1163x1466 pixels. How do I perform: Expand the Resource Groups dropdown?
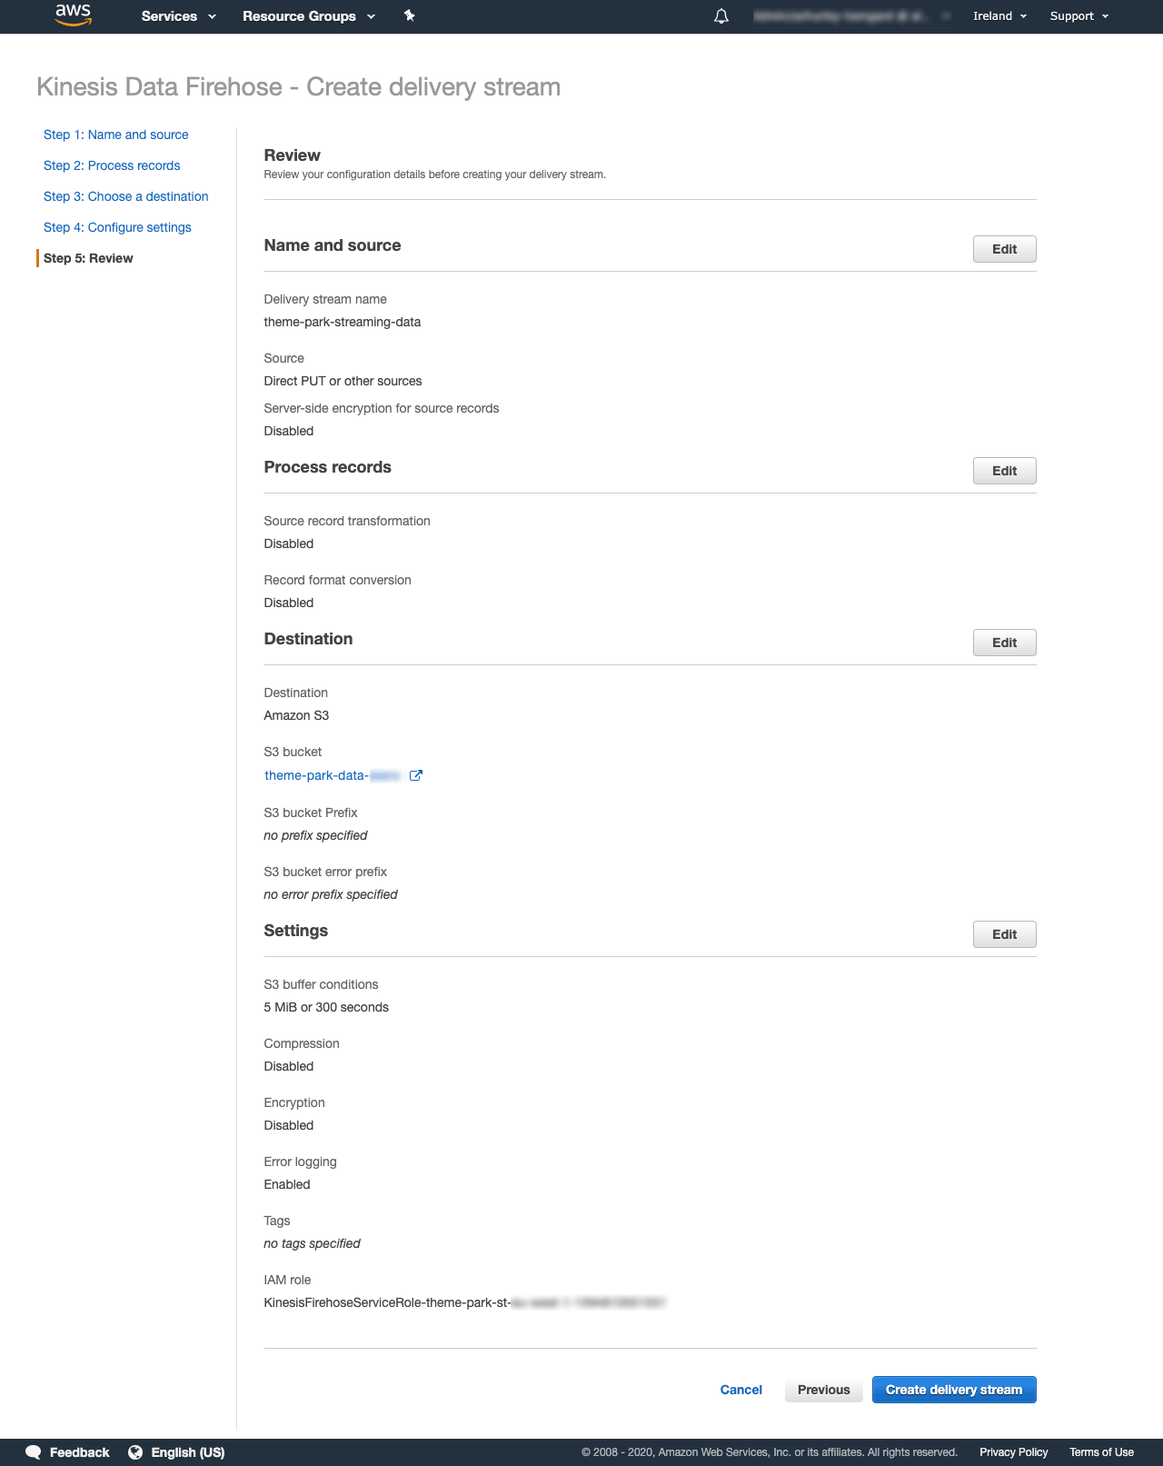tap(309, 16)
